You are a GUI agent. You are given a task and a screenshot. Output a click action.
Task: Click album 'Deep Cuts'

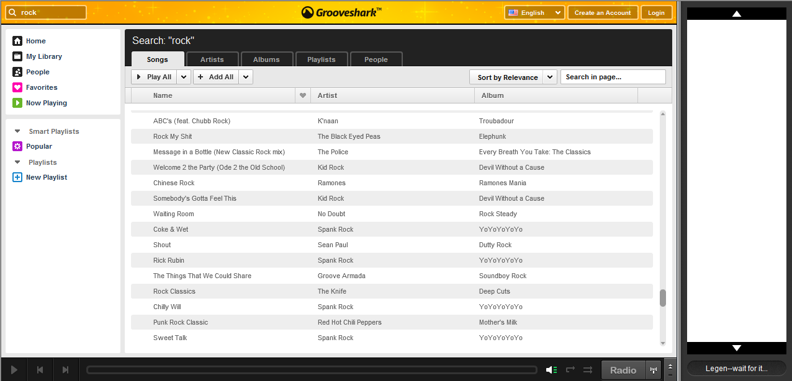click(495, 291)
